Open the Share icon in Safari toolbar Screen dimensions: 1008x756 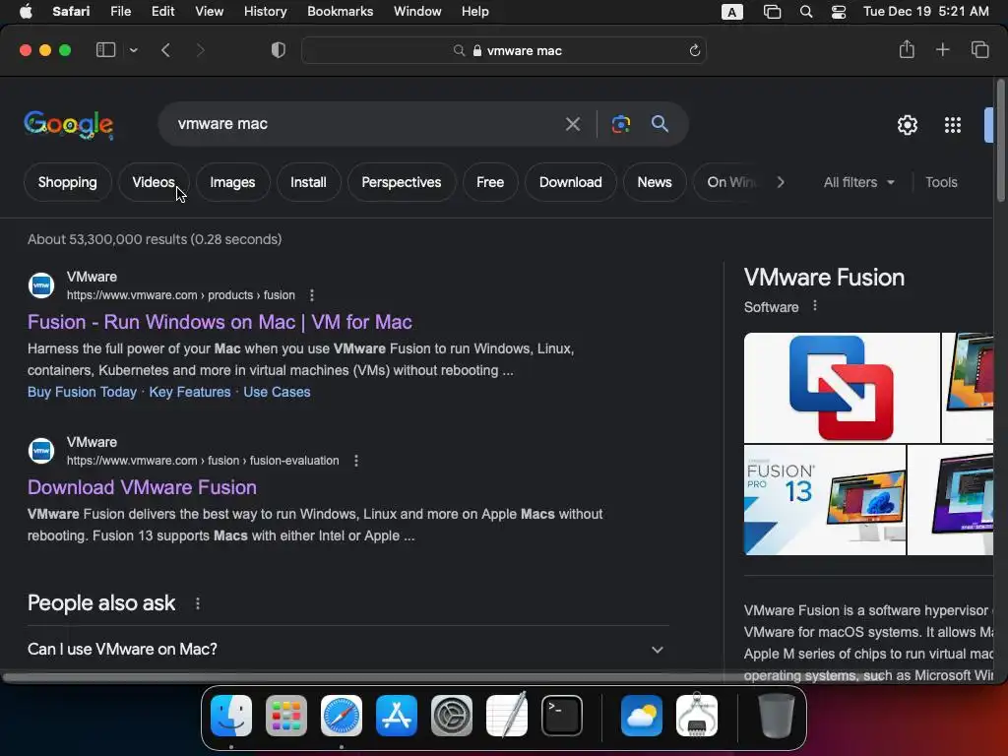point(907,49)
